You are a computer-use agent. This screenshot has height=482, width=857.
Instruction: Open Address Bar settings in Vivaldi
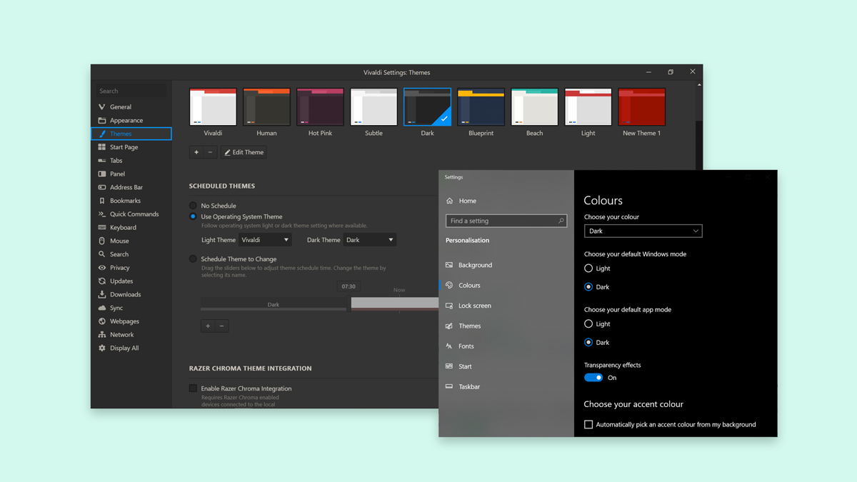pyautogui.click(x=131, y=187)
